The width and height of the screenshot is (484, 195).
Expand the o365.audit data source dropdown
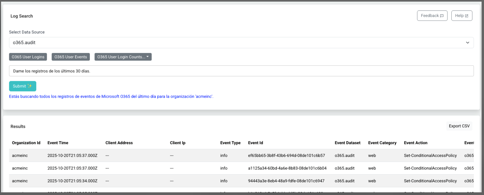(241, 43)
